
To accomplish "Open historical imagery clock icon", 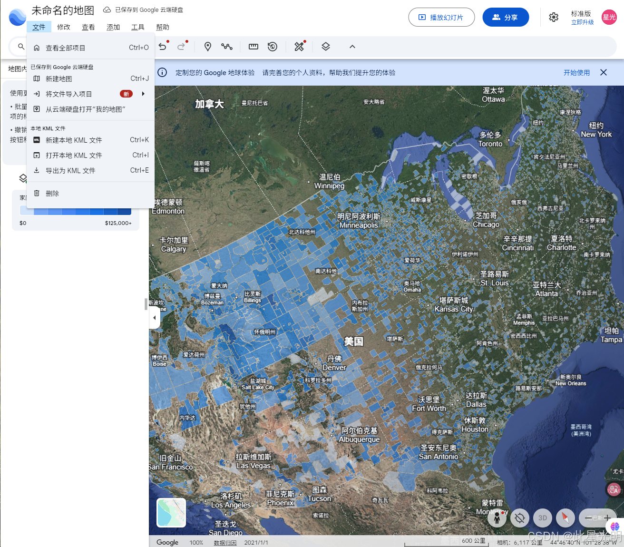I will (273, 47).
